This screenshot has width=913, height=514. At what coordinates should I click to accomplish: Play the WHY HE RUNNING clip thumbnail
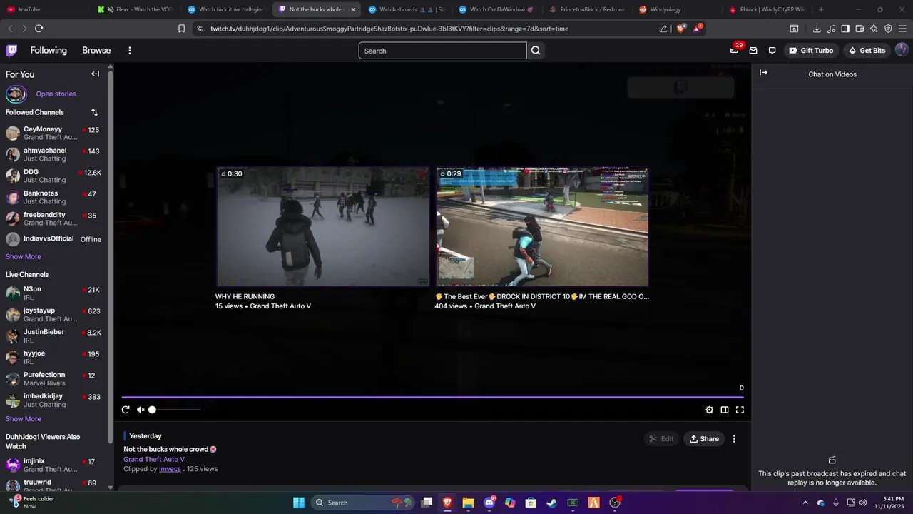pyautogui.click(x=322, y=226)
